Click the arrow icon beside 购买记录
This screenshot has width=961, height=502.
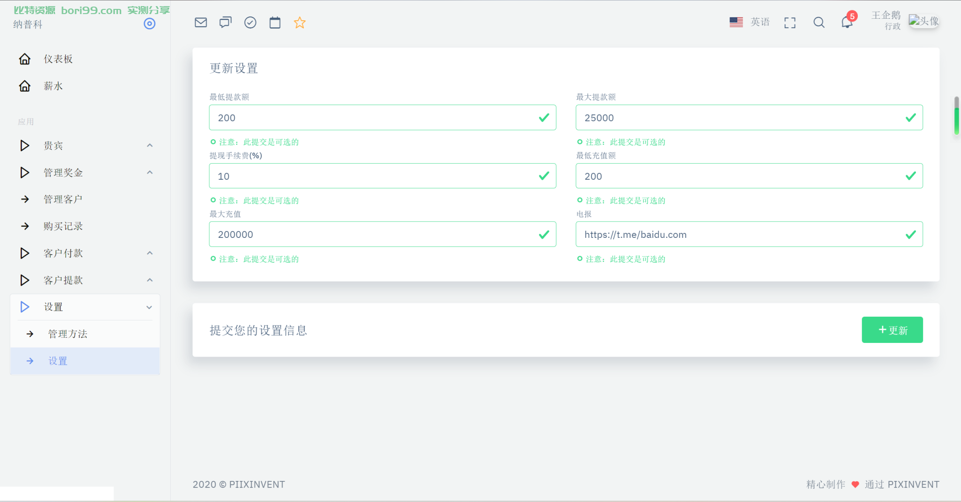click(x=25, y=226)
